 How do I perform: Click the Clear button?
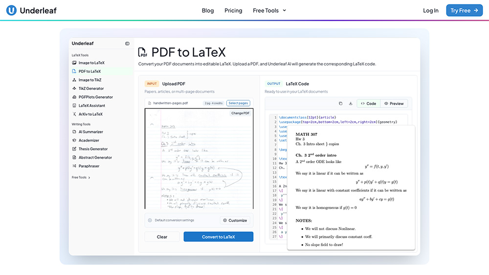(162, 237)
